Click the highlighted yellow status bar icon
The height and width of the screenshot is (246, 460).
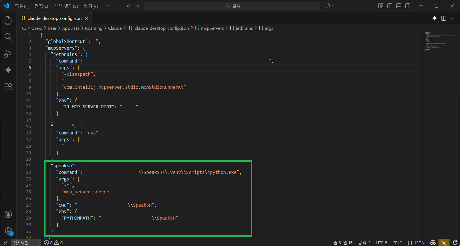tap(444, 243)
